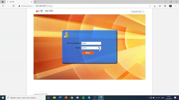Open the red PowerPoint taskbar icon
179x100 pixels.
tap(66, 97)
